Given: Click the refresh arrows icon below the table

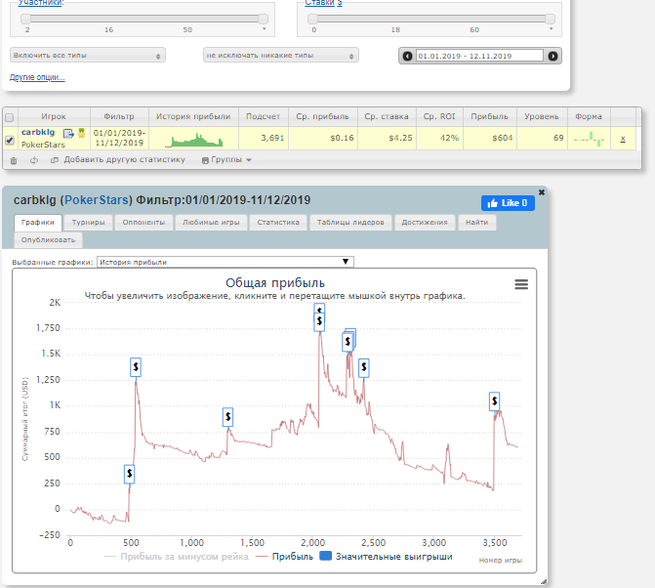Looking at the screenshot, I should click(34, 160).
